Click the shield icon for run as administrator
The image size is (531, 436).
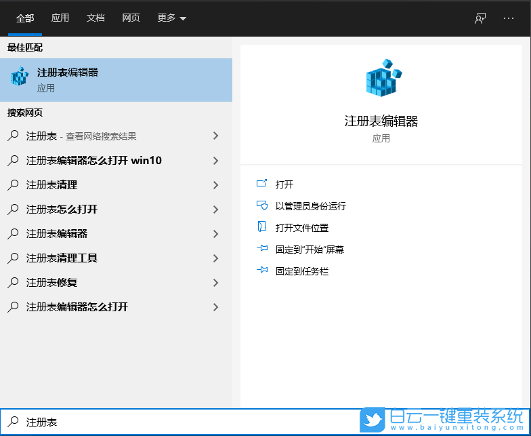tap(261, 205)
